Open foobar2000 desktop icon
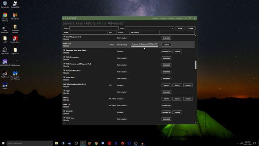This screenshot has height=146, width=259. [x=15, y=4]
